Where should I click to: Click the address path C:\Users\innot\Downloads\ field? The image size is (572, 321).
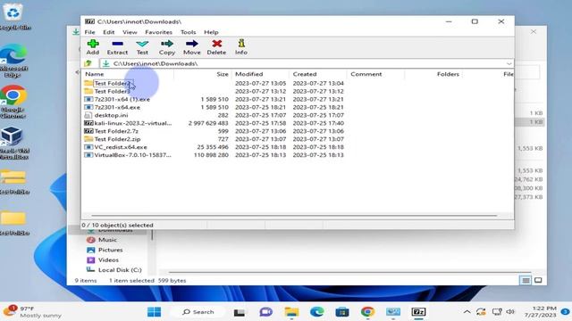(307, 63)
